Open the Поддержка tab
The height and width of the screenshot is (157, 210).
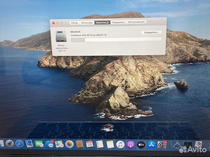(x=118, y=22)
